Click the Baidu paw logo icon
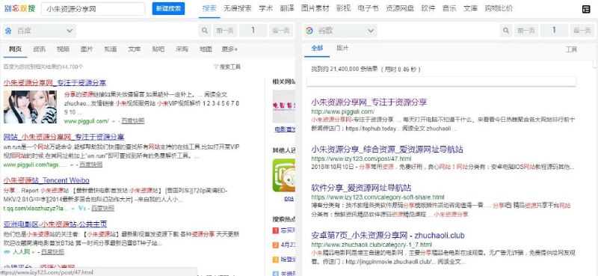This screenshot has height=276, width=598. pos(8,31)
